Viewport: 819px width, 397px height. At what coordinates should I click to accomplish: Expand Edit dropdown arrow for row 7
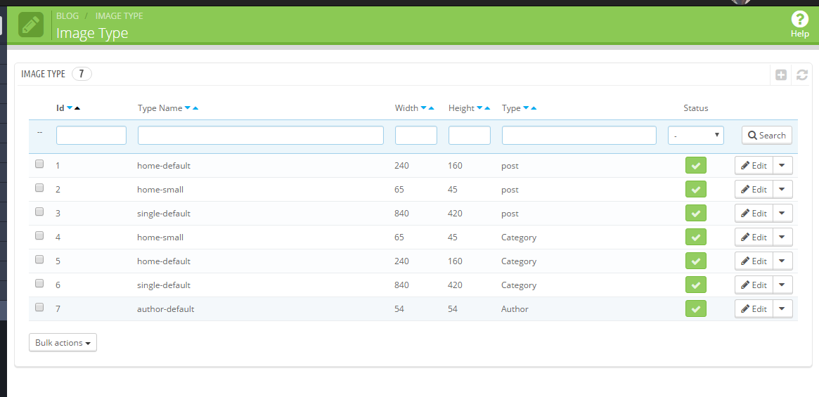click(x=782, y=308)
